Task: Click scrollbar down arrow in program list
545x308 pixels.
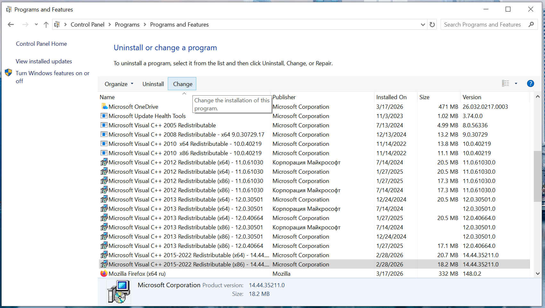Action: 538,273
